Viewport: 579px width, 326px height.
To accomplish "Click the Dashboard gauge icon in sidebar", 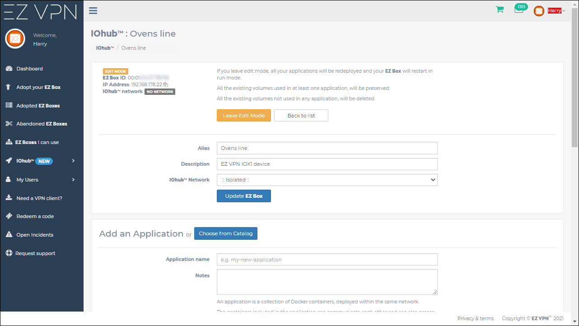I will click(9, 69).
